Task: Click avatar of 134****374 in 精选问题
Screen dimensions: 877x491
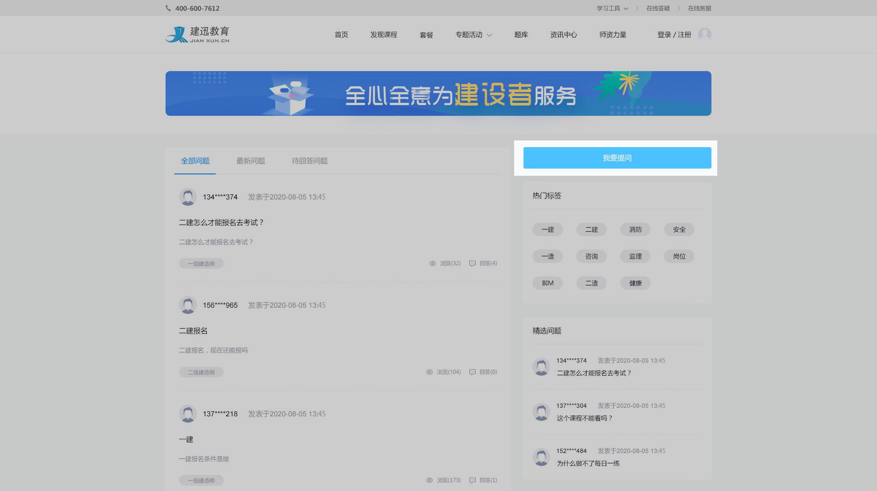Action: (x=541, y=367)
